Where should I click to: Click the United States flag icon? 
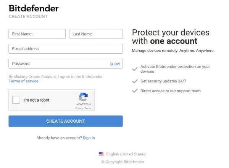point(101,154)
